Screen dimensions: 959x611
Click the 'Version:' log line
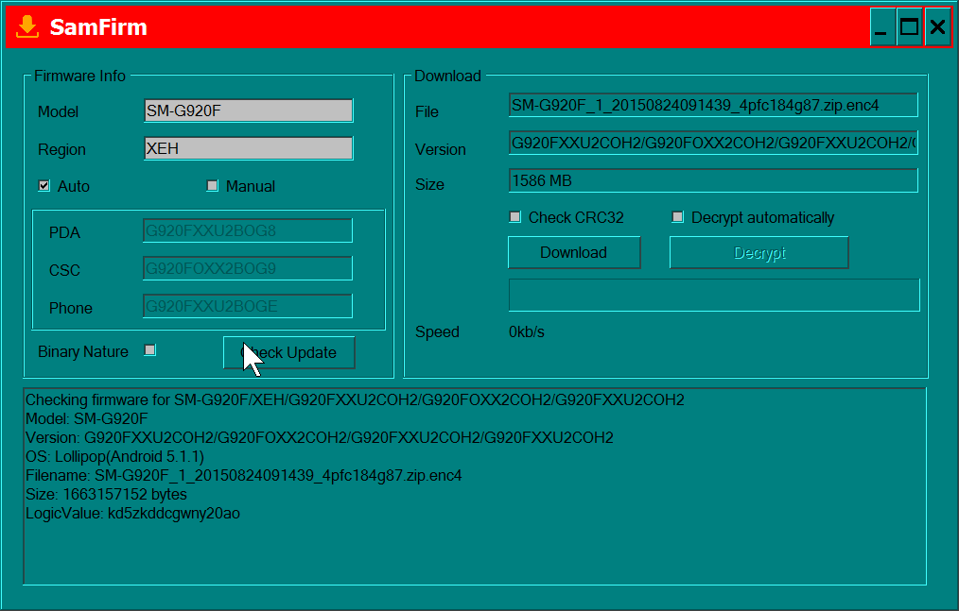click(320, 438)
